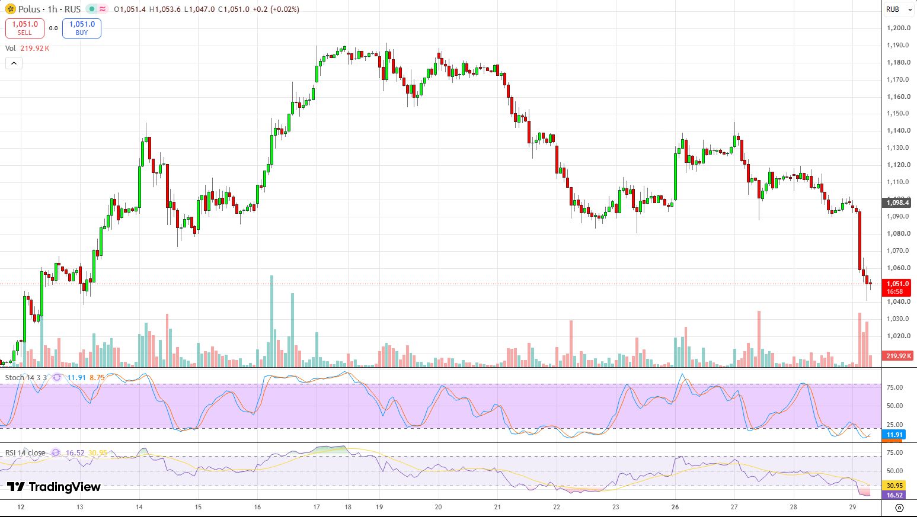The image size is (917, 517).
Task: Click date 14 on the time axis
Action: pyautogui.click(x=139, y=507)
